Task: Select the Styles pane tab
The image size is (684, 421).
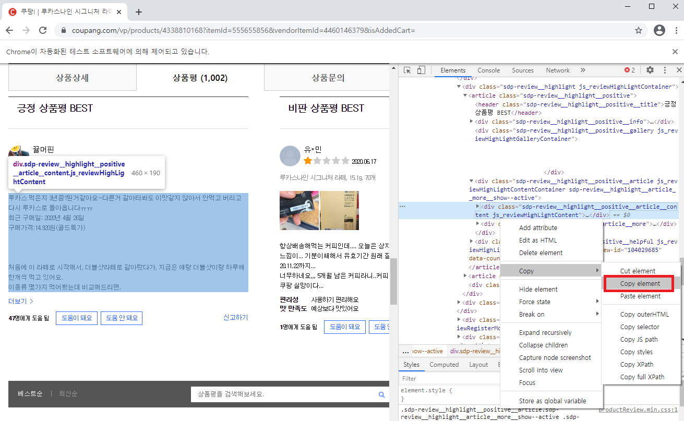Action: click(411, 365)
